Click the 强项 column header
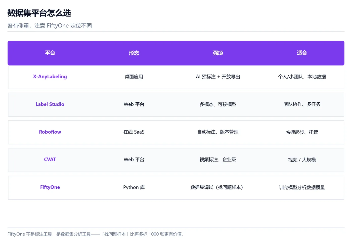352x240 pixels. tap(218, 53)
